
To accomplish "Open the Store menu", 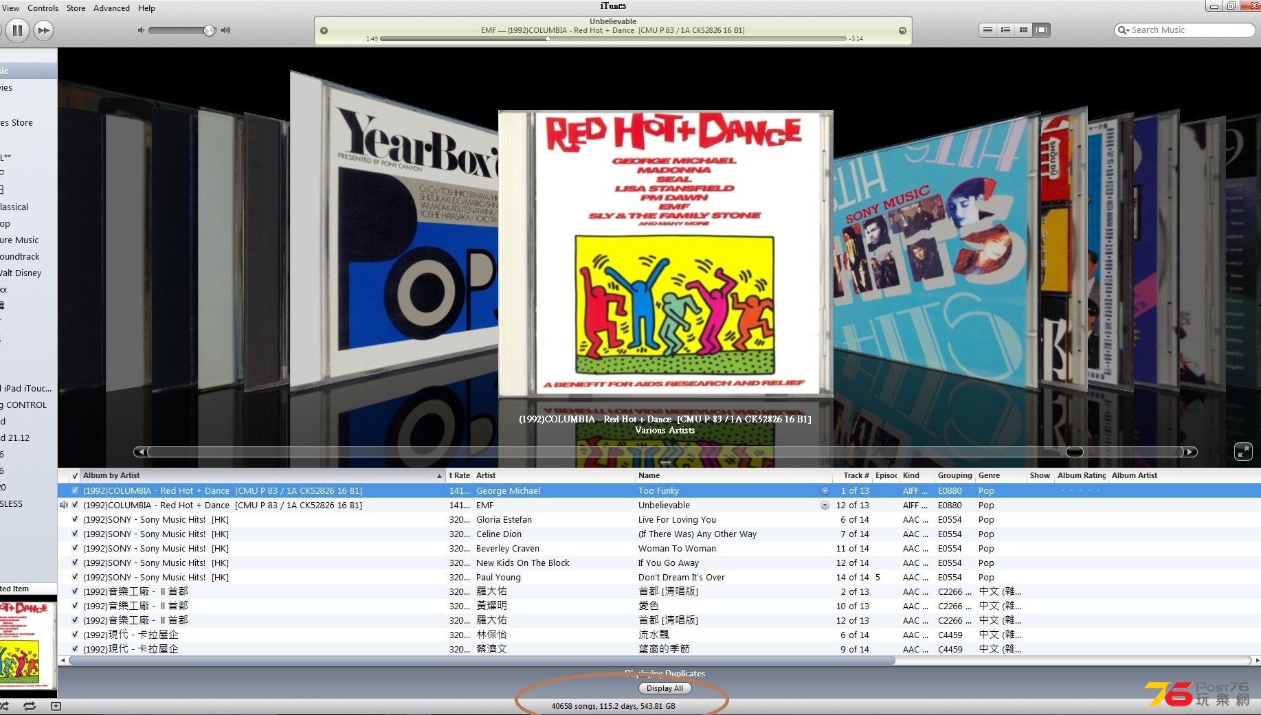I will tap(76, 8).
